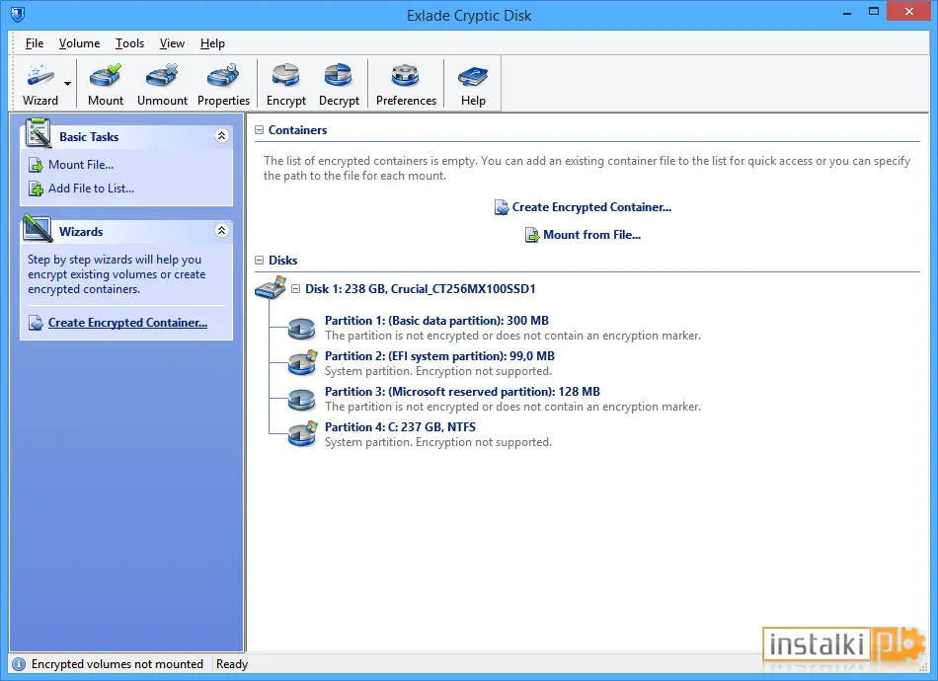Close the Exlade Cryptic Disk window

tap(909, 12)
